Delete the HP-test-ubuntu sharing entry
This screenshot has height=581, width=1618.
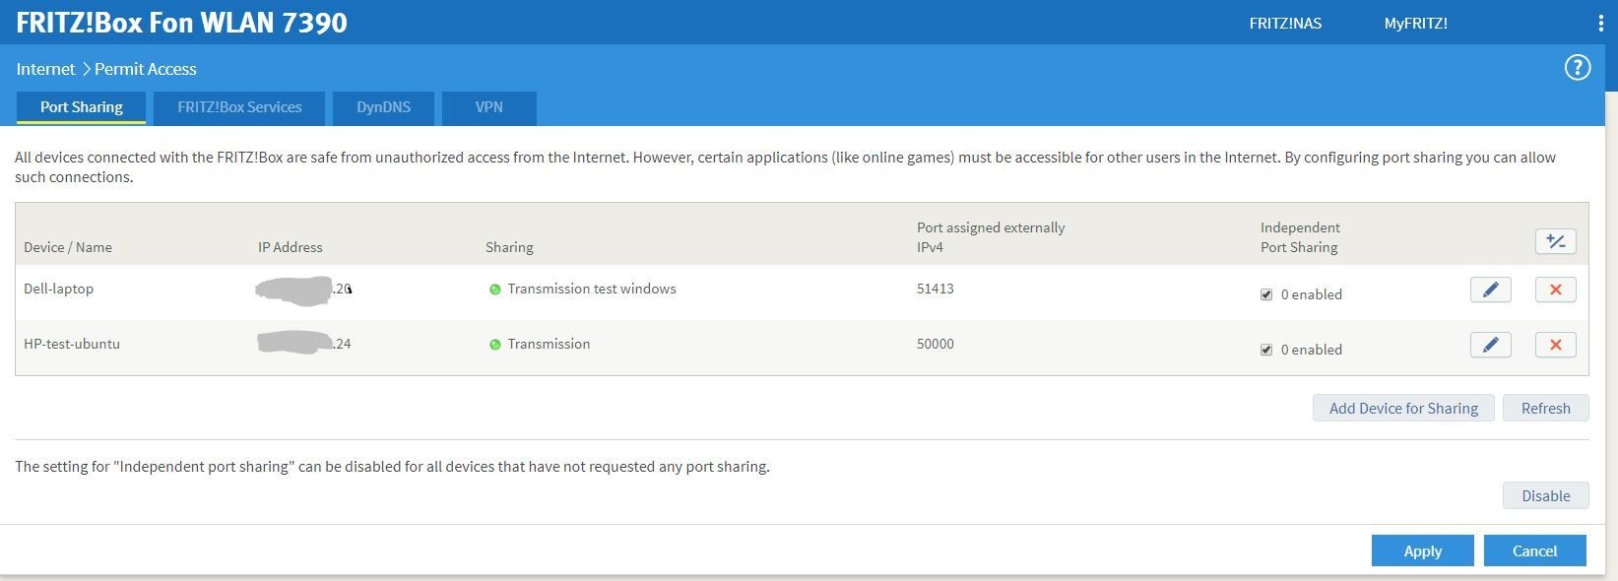[x=1555, y=345]
